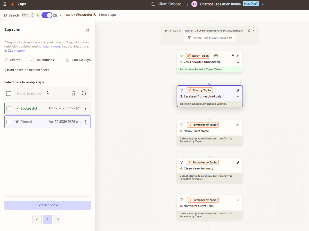
Task: Select the Filtered run from Apr 17 10:16 pm
Action: (48, 122)
